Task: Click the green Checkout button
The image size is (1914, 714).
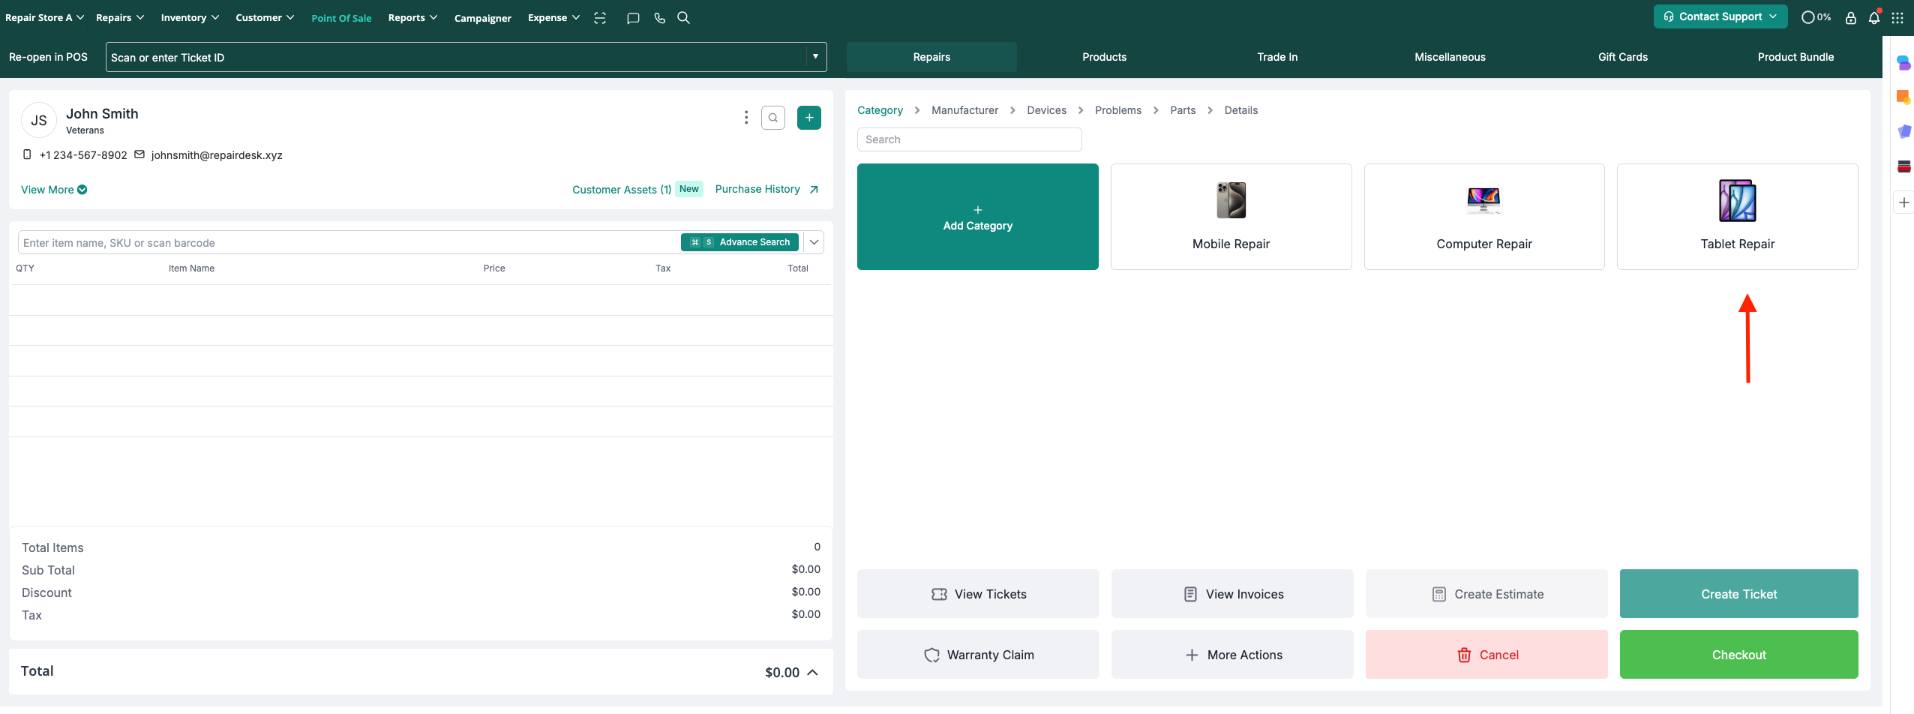Action: [x=1738, y=655]
